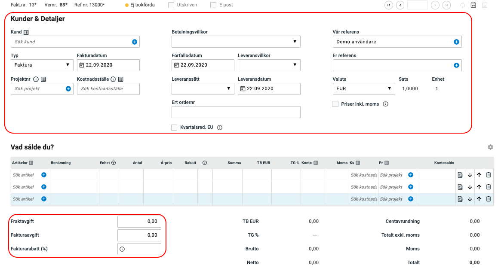Click the Sats value 1,0000
498x268 pixels.
[410, 89]
